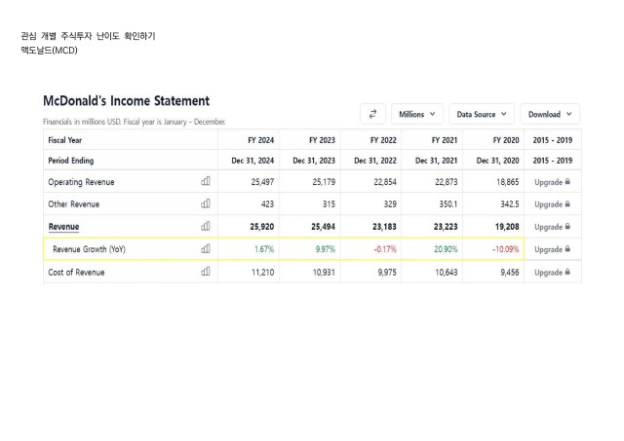Click Upgrade in Other Revenue row
Screen dimensions: 624x441
[548, 204]
